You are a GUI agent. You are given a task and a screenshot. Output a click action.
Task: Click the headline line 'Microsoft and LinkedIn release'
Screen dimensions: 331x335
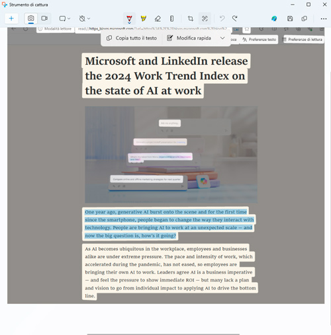166,61
